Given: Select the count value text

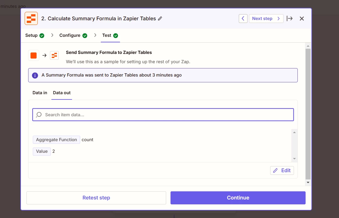Looking at the screenshot, I should [87, 140].
